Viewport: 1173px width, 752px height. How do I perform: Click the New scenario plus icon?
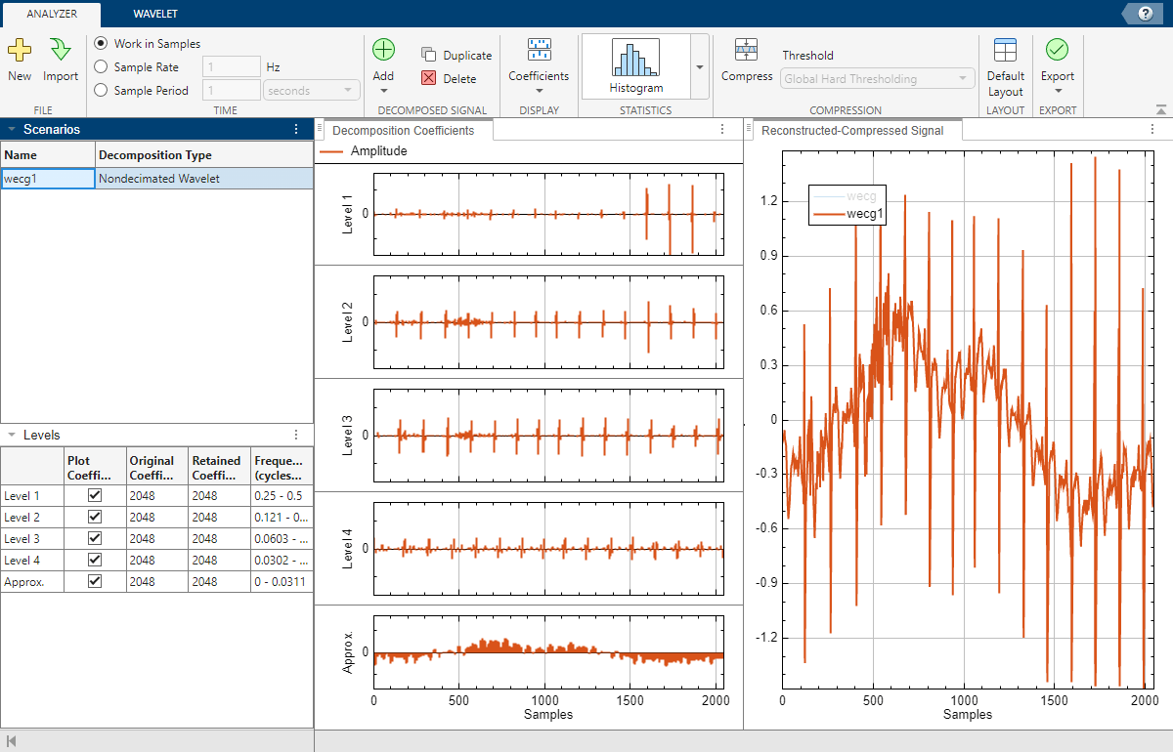pos(19,50)
